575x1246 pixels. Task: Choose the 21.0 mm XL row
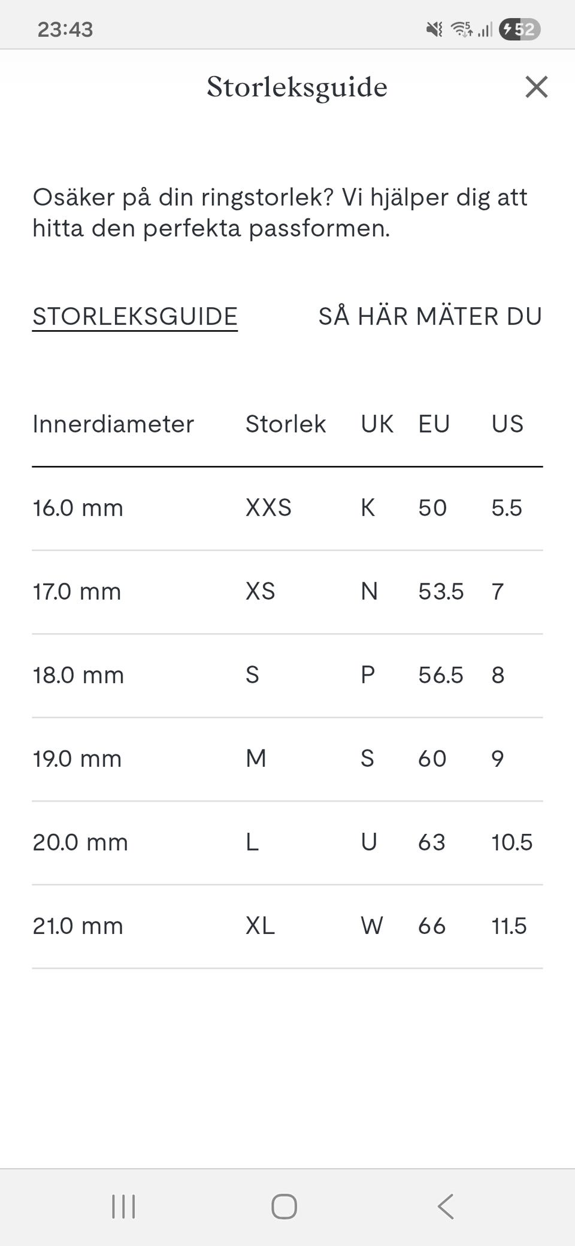click(x=287, y=926)
